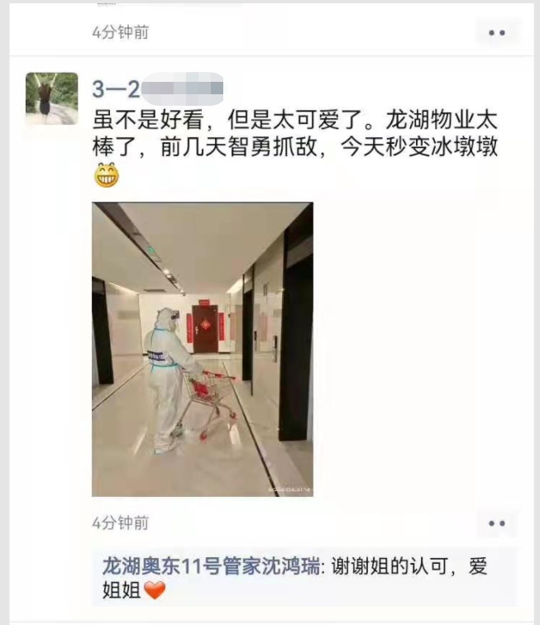
Task: Click the 4分钟前 timestamp at the top
Action: pyautogui.click(x=121, y=32)
